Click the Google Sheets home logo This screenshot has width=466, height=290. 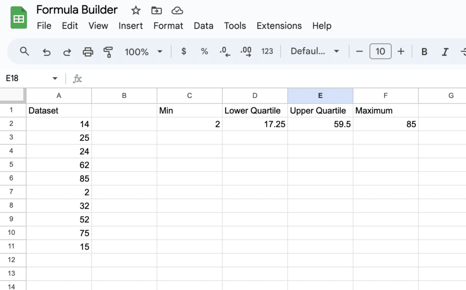tap(19, 18)
